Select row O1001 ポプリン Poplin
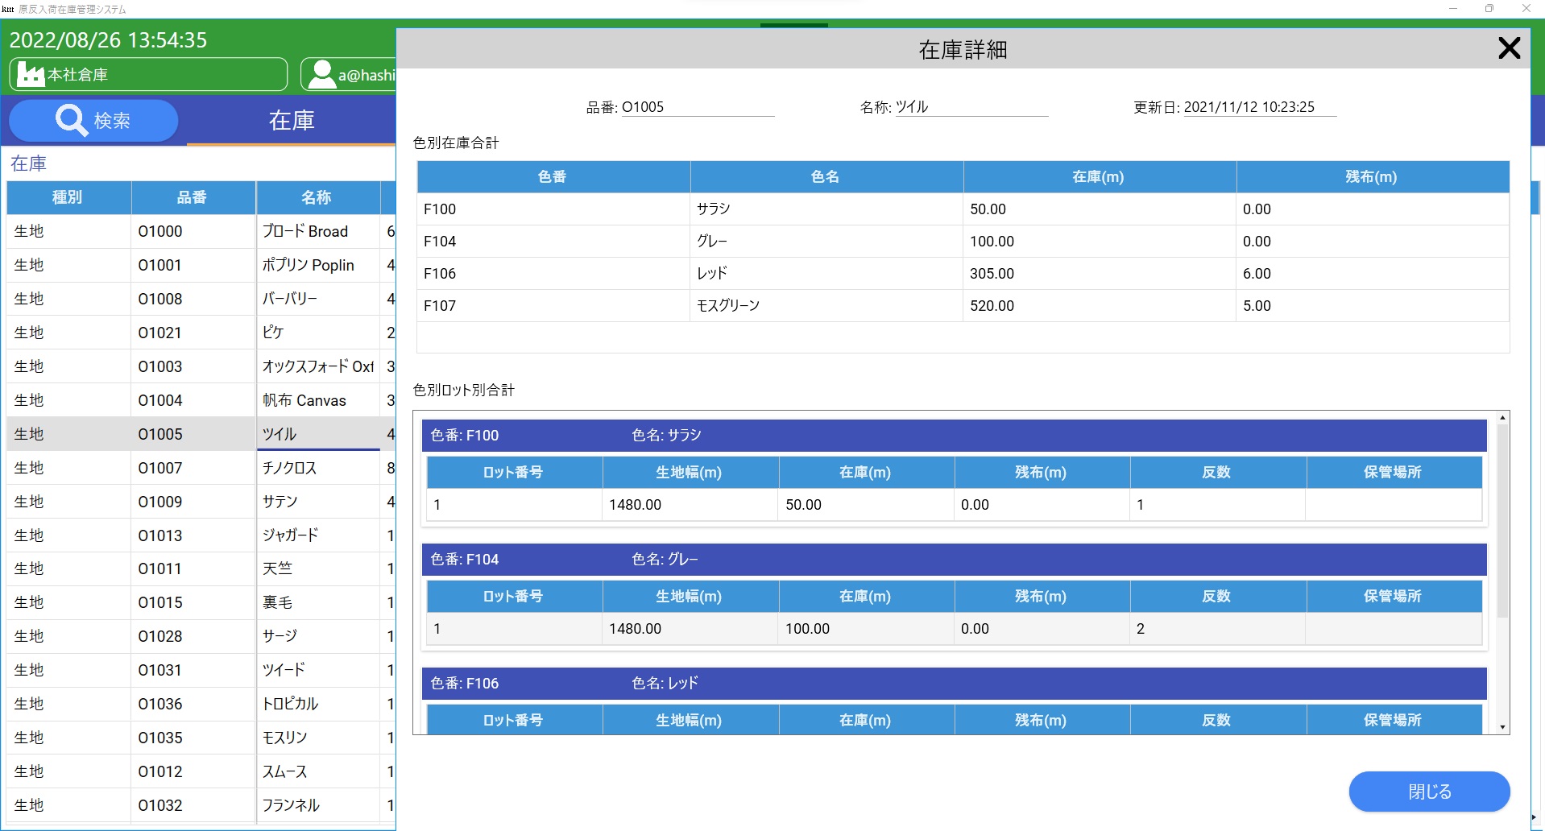Screen dimensions: 1545x831 pyautogui.click(x=201, y=265)
